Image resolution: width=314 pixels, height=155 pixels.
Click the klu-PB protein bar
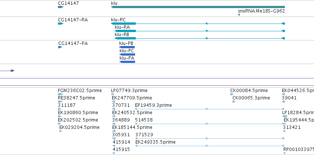tap(127, 47)
